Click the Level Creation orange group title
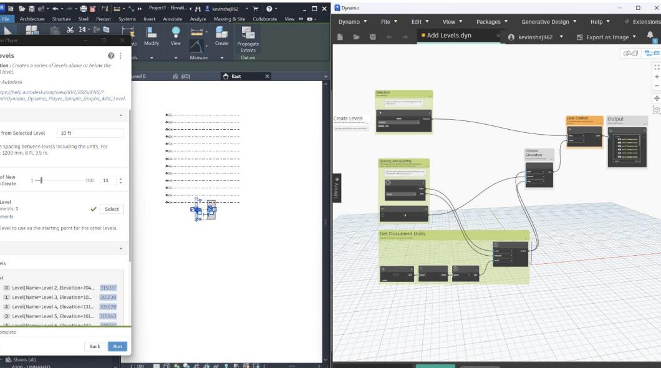Viewport: 661px width, 368px height. coord(577,119)
